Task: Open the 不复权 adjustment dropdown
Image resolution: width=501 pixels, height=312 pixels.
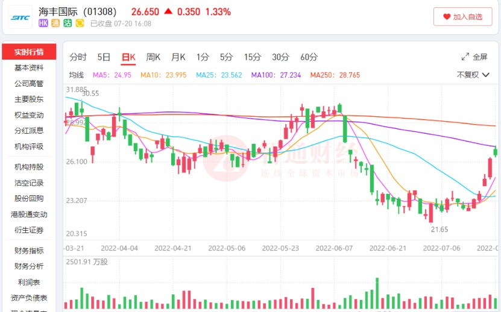Action: coord(473,75)
